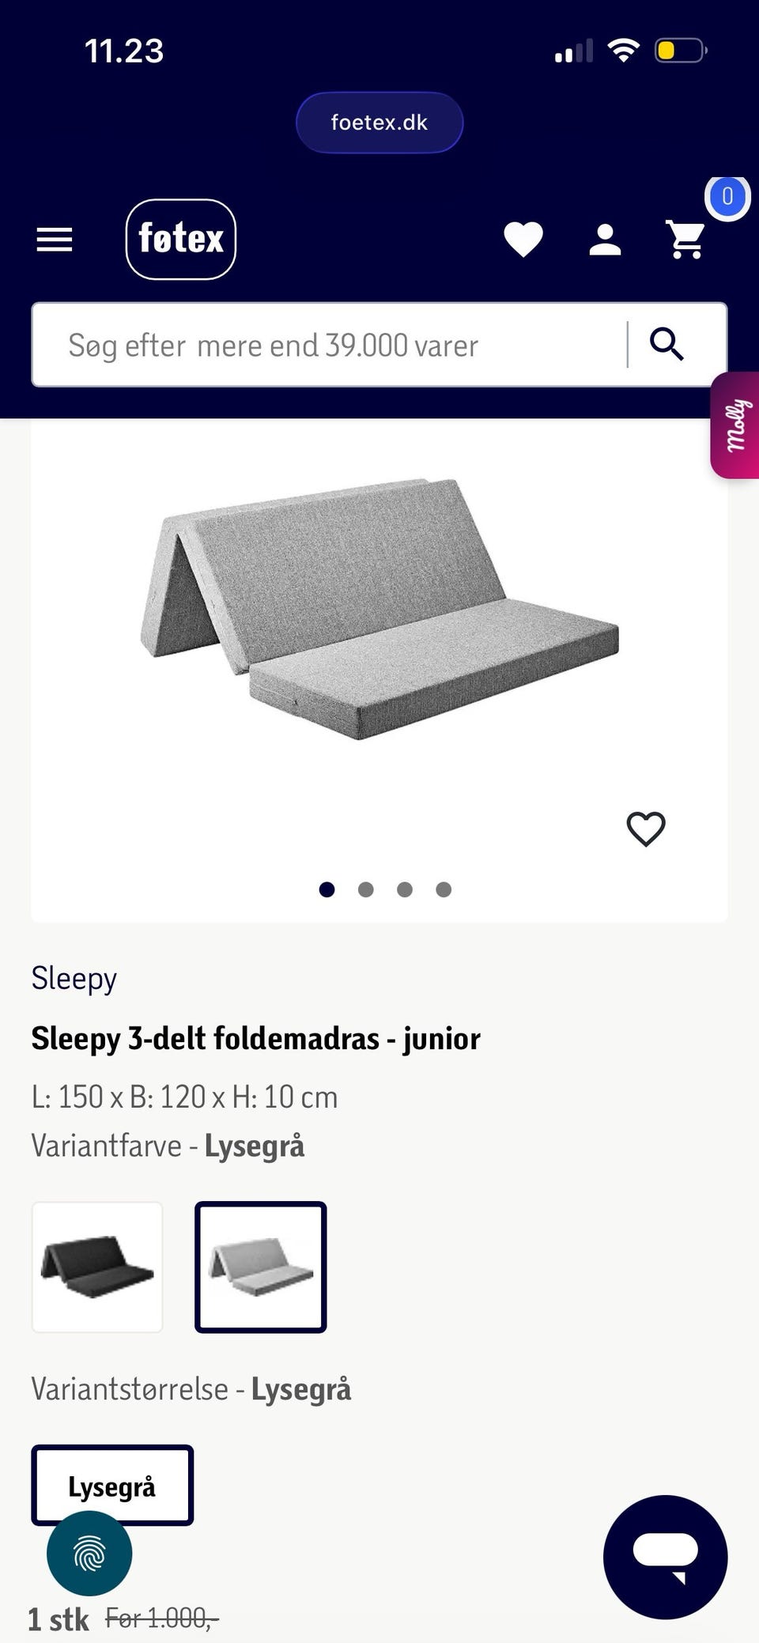The height and width of the screenshot is (1643, 759).
Task: Open the Molly side tab
Action: tap(737, 425)
